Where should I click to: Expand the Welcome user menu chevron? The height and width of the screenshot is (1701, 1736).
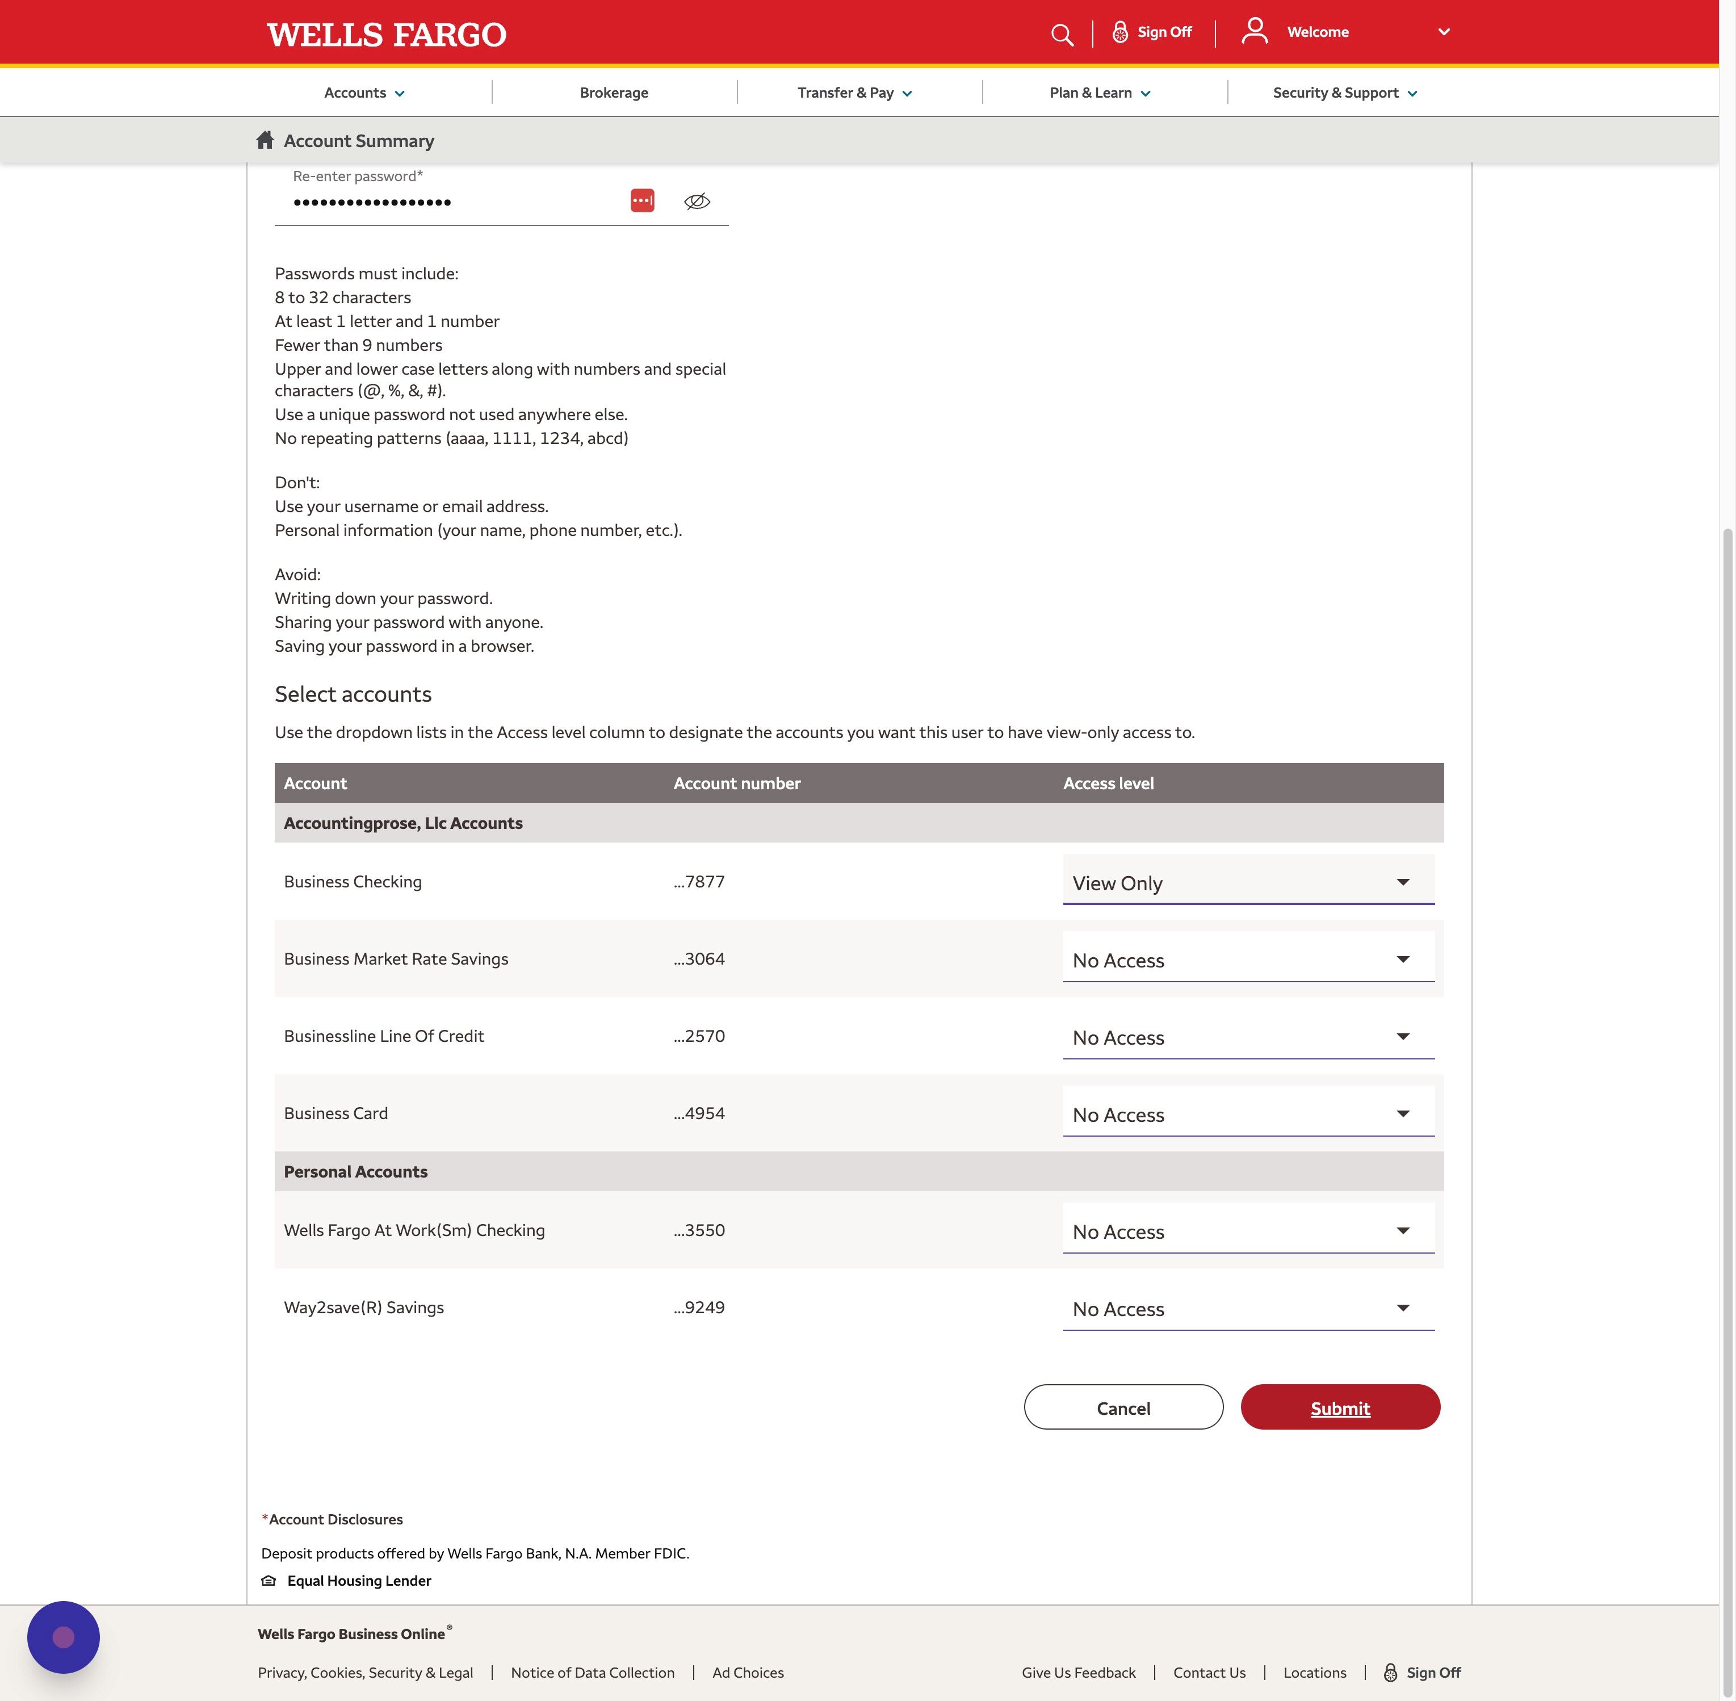[x=1444, y=32]
